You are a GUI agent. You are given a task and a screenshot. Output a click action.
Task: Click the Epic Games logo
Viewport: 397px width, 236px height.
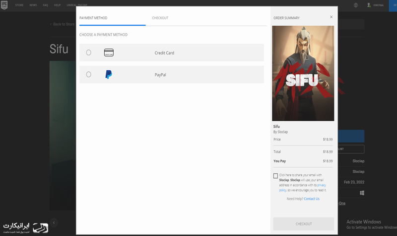(4, 5)
